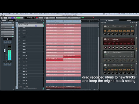Click the previous-instrument arrow icon in VST rack header

(131, 23)
